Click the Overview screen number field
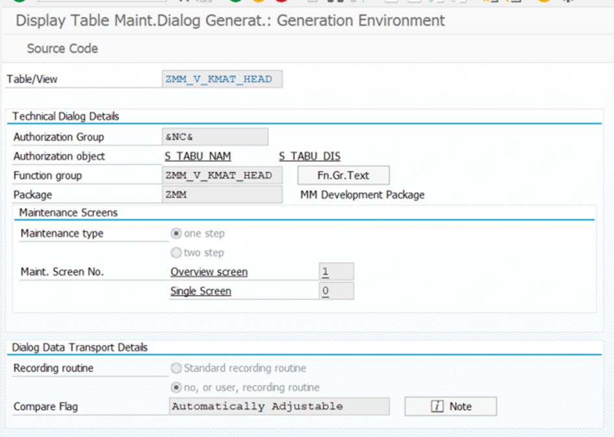Image resolution: width=614 pixels, height=437 pixels. 337,272
